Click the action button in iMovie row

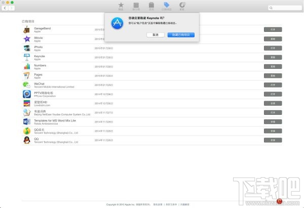pyautogui.click(x=273, y=39)
